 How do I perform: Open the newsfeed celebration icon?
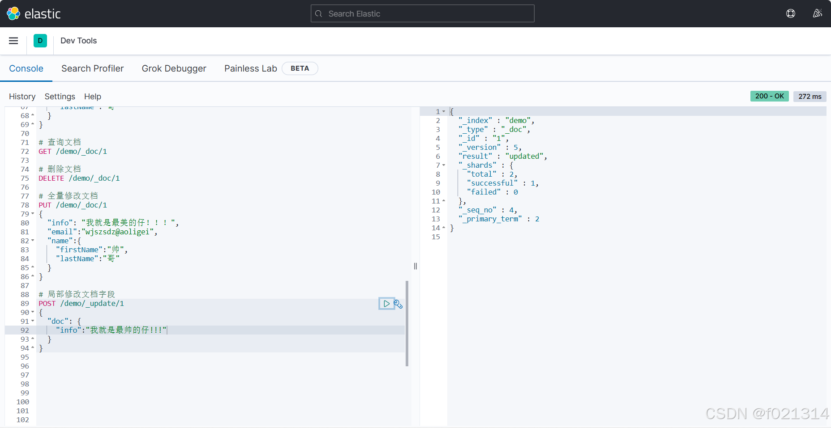pos(818,13)
